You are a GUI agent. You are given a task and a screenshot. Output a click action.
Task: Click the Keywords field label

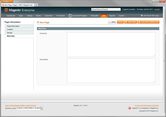[x=43, y=33]
